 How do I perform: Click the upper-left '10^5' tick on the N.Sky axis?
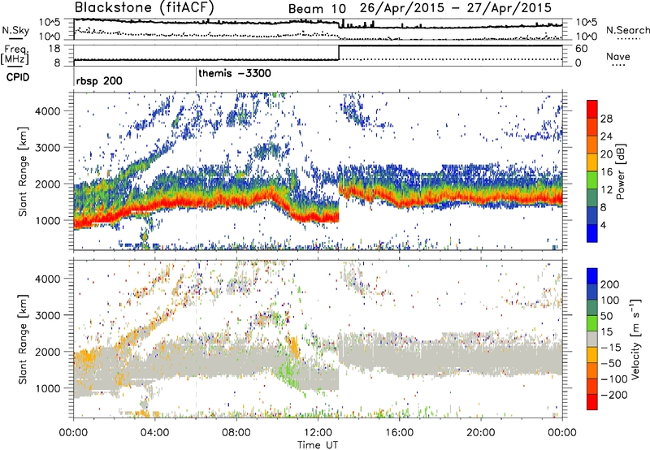pos(50,23)
